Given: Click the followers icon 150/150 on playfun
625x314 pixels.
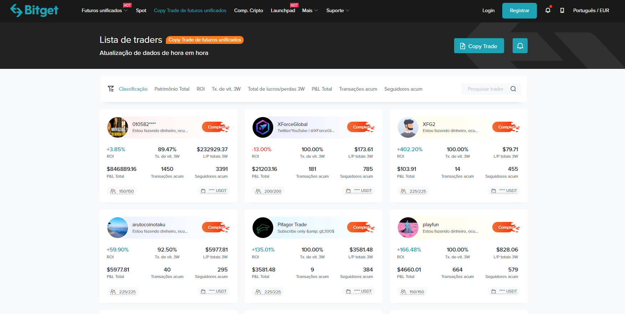Looking at the screenshot, I should 403,292.
